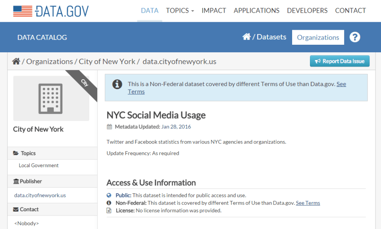The width and height of the screenshot is (381, 229).
Task: Click the data.cityofnewyork.us publisher link
Action: click(40, 195)
